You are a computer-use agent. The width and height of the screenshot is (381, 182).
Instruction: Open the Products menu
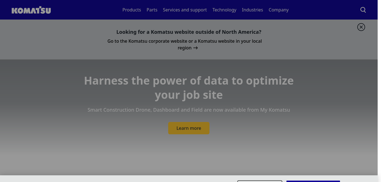coord(132,10)
